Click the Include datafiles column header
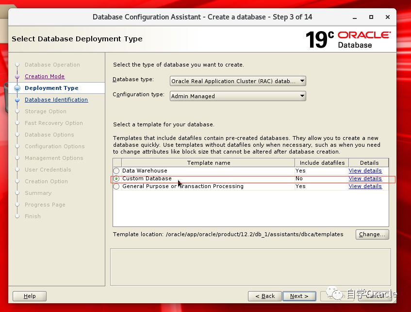The image size is (411, 312). (x=322, y=163)
